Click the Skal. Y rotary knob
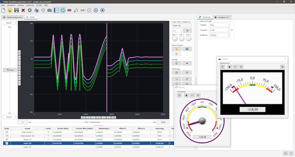Viewport: 295px width, 157px height. 174,39
